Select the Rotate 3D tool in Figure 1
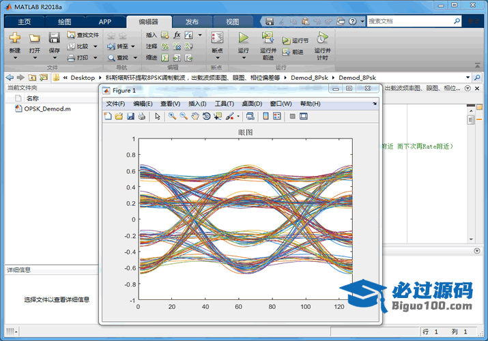Screen dimensions: 488x341 click(206, 116)
